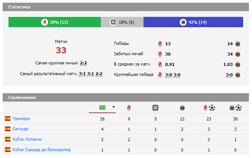This screenshot has width=252, height=158.
Task: Open the Сегунда competition link
Action: tap(20, 129)
